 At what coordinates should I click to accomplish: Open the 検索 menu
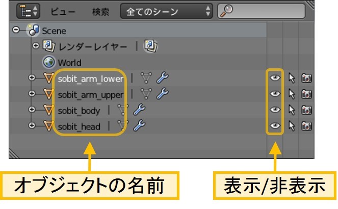click(x=101, y=11)
